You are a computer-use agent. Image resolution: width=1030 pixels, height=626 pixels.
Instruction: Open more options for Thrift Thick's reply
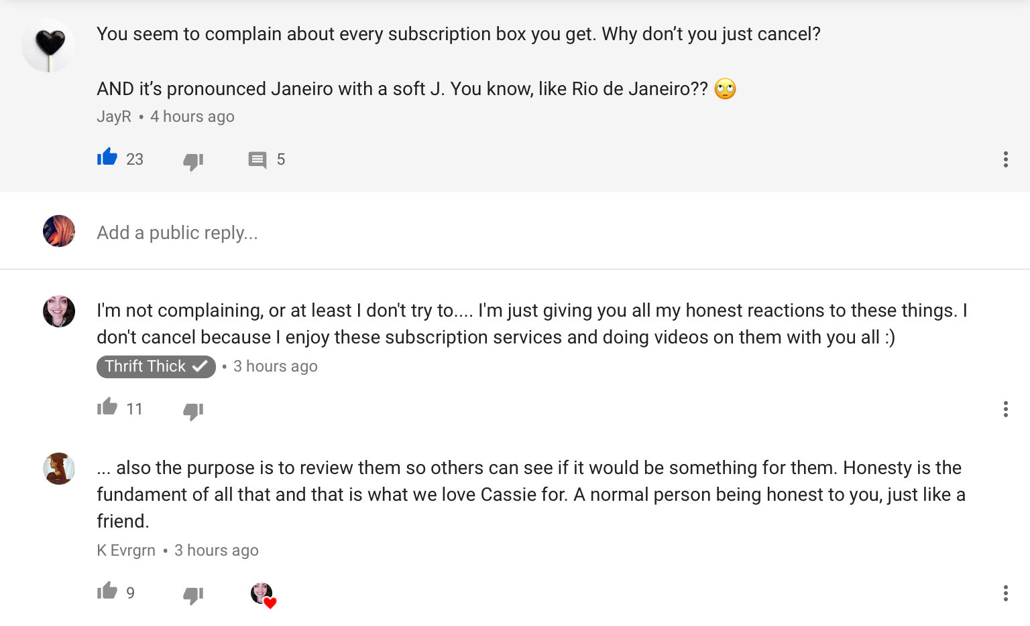(1005, 409)
